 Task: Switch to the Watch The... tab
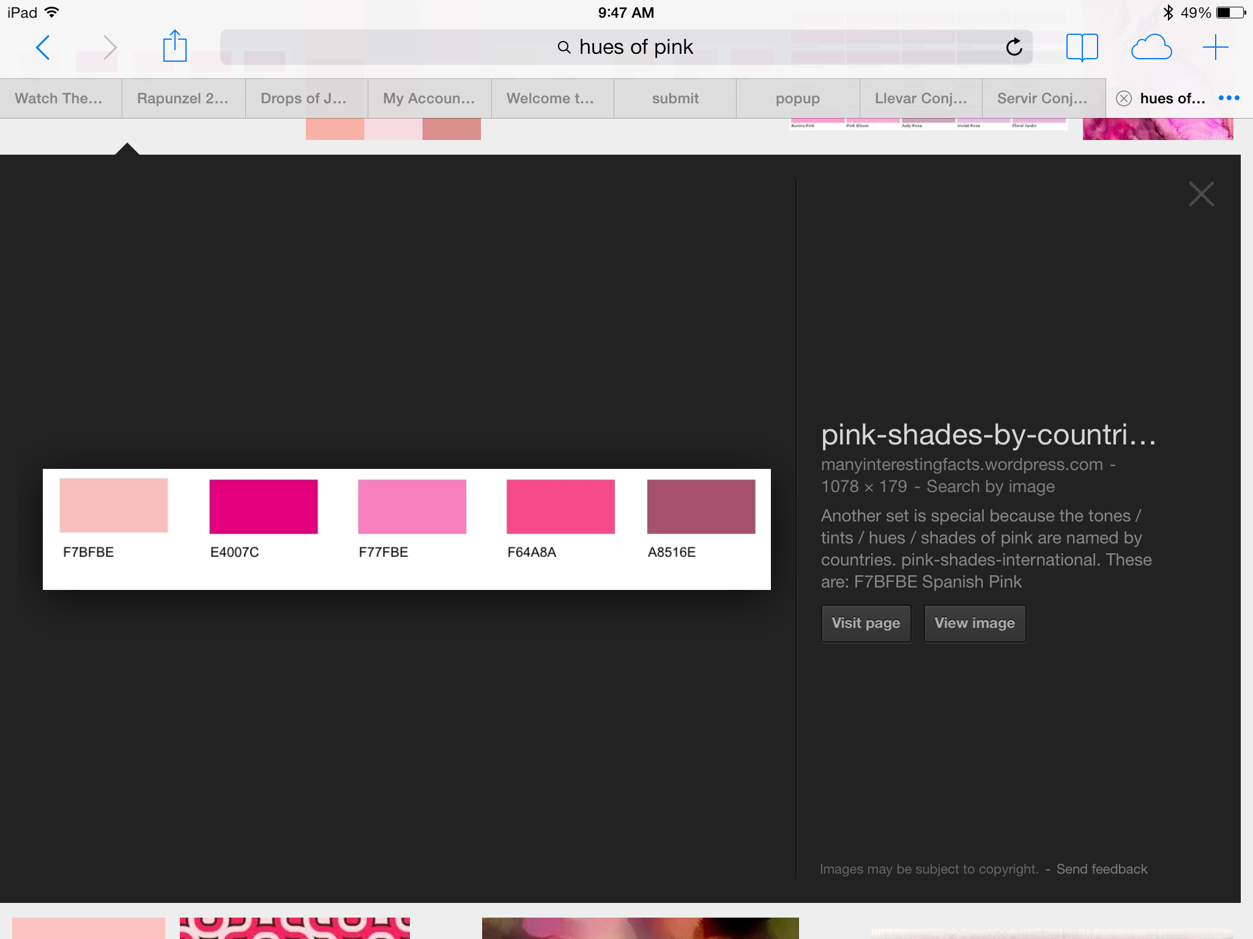click(x=59, y=98)
